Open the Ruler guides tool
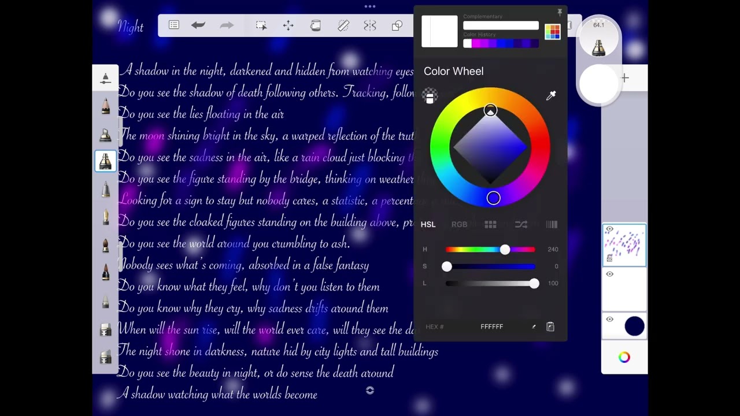The width and height of the screenshot is (740, 416). (x=343, y=25)
